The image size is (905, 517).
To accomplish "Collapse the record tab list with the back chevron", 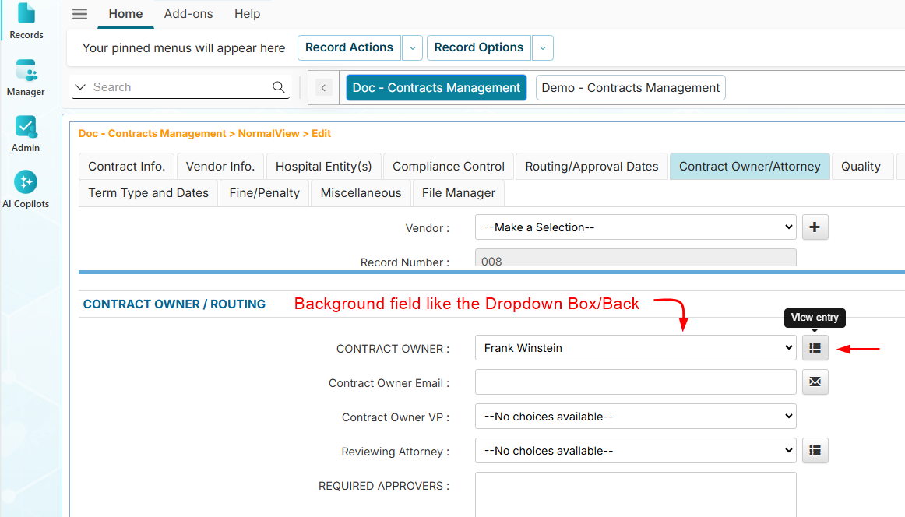I will pos(323,87).
